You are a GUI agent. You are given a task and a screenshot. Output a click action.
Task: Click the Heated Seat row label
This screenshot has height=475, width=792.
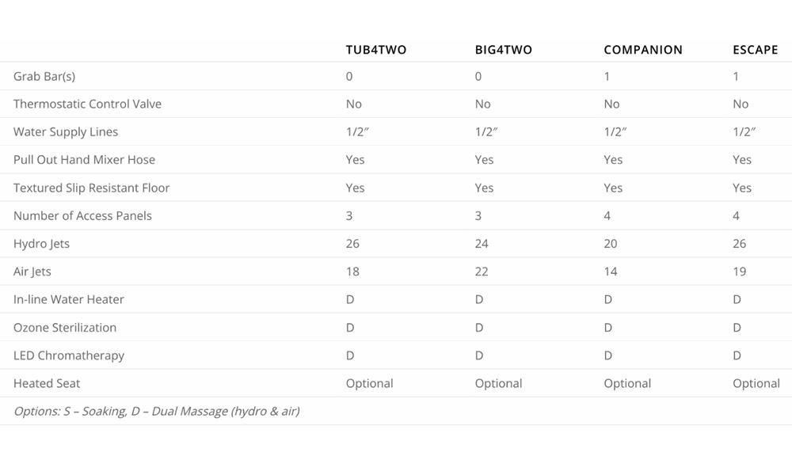47,383
